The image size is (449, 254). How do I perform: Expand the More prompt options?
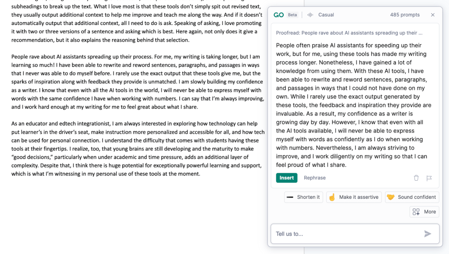pyautogui.click(x=424, y=212)
